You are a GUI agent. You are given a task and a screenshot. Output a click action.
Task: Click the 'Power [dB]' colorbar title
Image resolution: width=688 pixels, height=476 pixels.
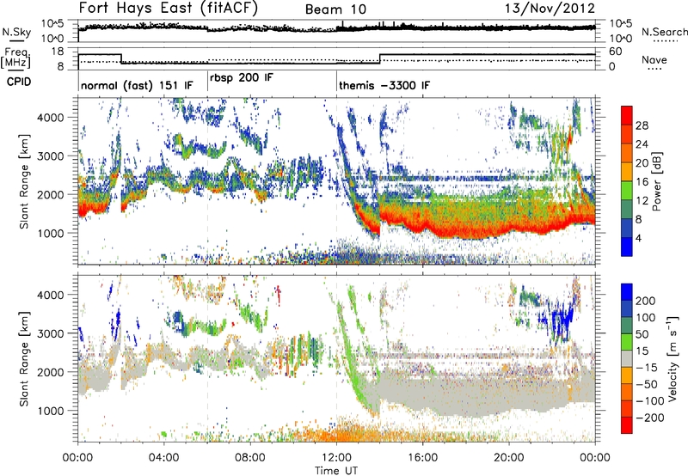point(656,181)
